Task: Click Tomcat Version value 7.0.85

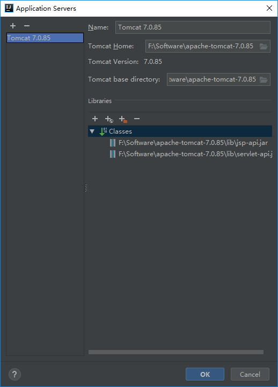Action: (x=153, y=62)
